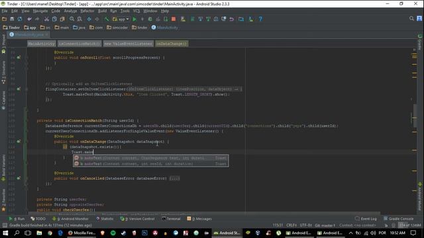
Task: Click the Search Everywhere magnifier icon
Action: 411,19
